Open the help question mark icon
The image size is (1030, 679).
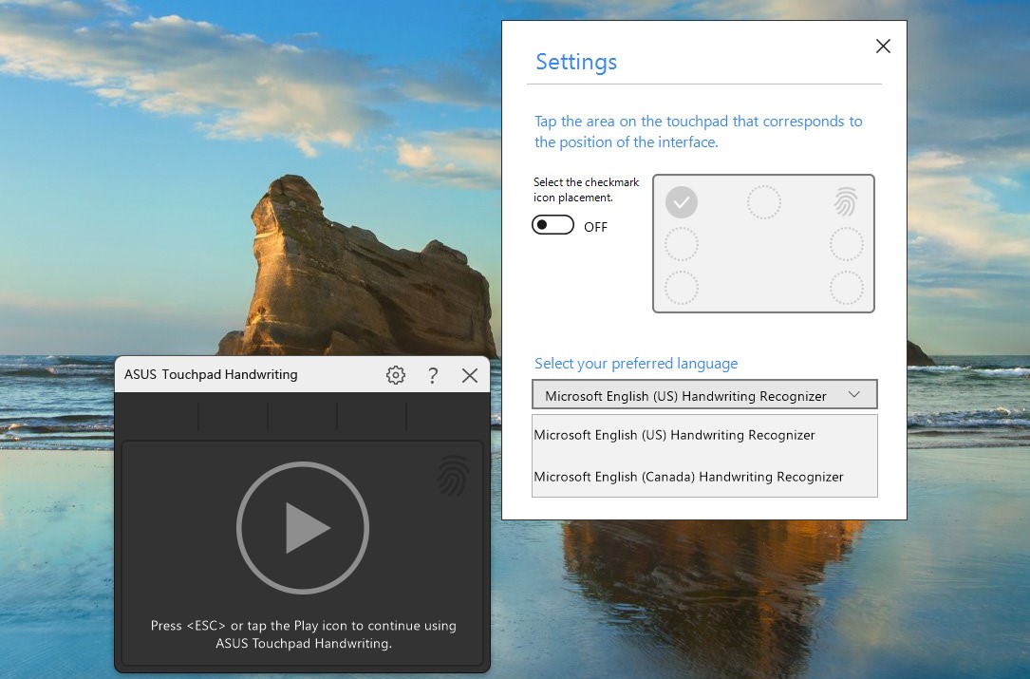[x=433, y=375]
